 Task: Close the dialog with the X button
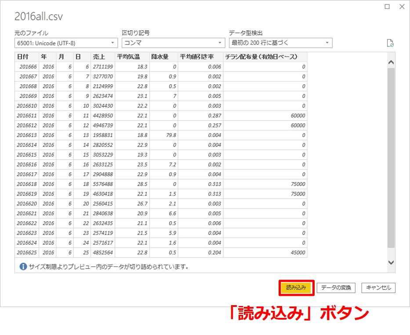pyautogui.click(x=402, y=7)
